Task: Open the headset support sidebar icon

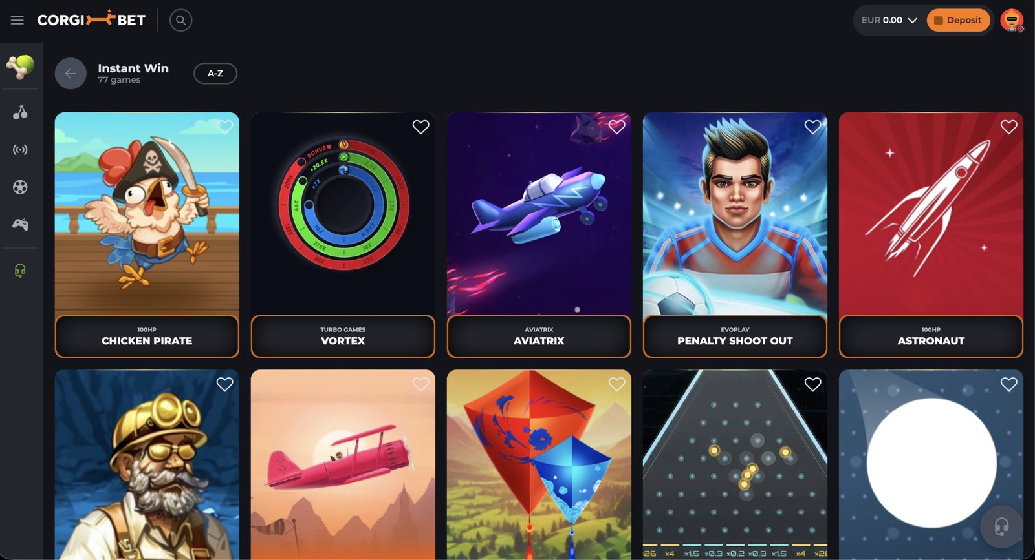Action: pyautogui.click(x=20, y=271)
